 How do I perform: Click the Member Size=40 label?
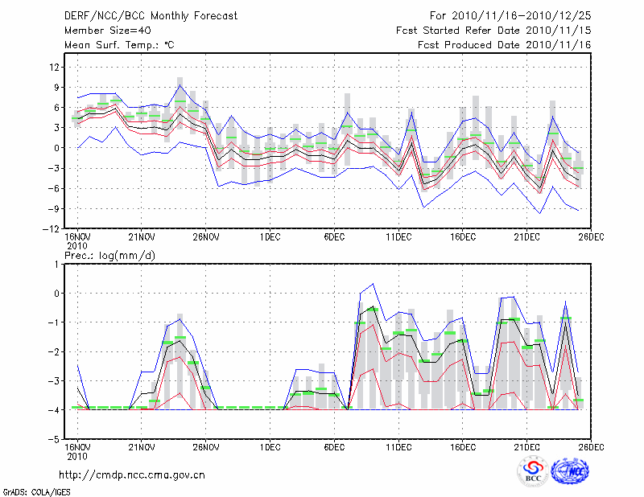(102, 31)
